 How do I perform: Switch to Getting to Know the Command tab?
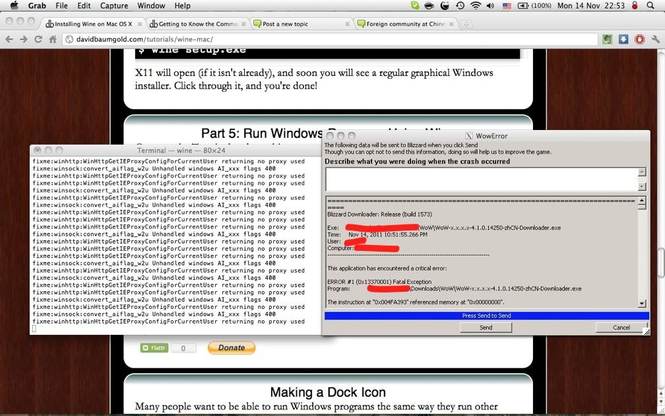198,24
